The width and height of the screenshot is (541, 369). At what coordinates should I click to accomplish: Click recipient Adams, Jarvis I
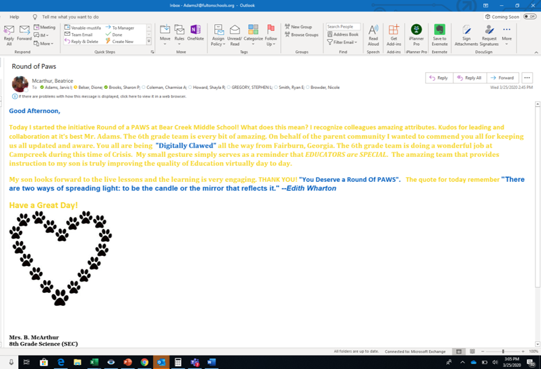pyautogui.click(x=56, y=88)
